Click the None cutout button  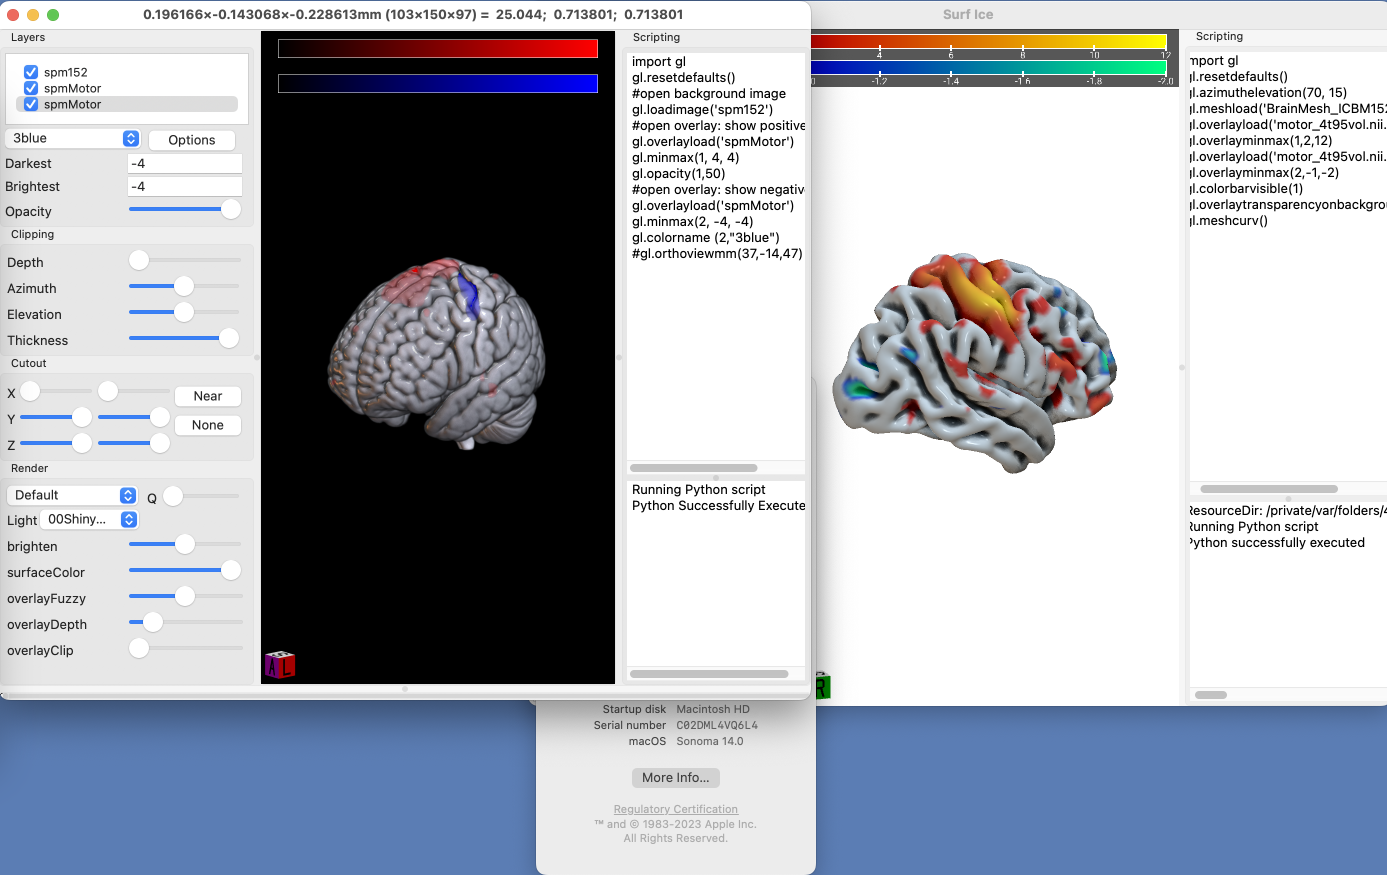click(207, 425)
